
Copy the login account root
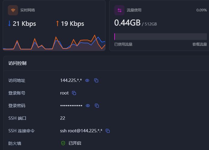[x=74, y=93]
